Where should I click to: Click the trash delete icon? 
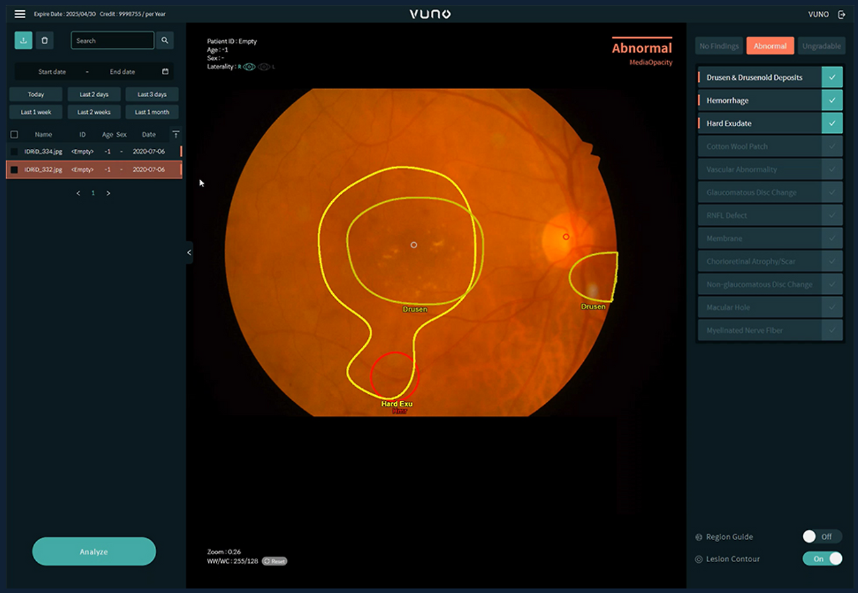coord(44,40)
